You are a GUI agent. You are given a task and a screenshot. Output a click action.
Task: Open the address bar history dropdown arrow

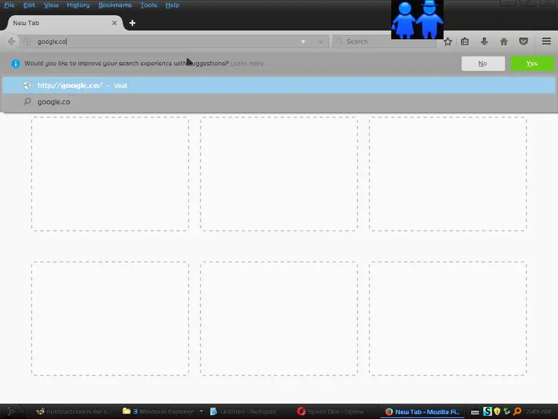coord(303,41)
